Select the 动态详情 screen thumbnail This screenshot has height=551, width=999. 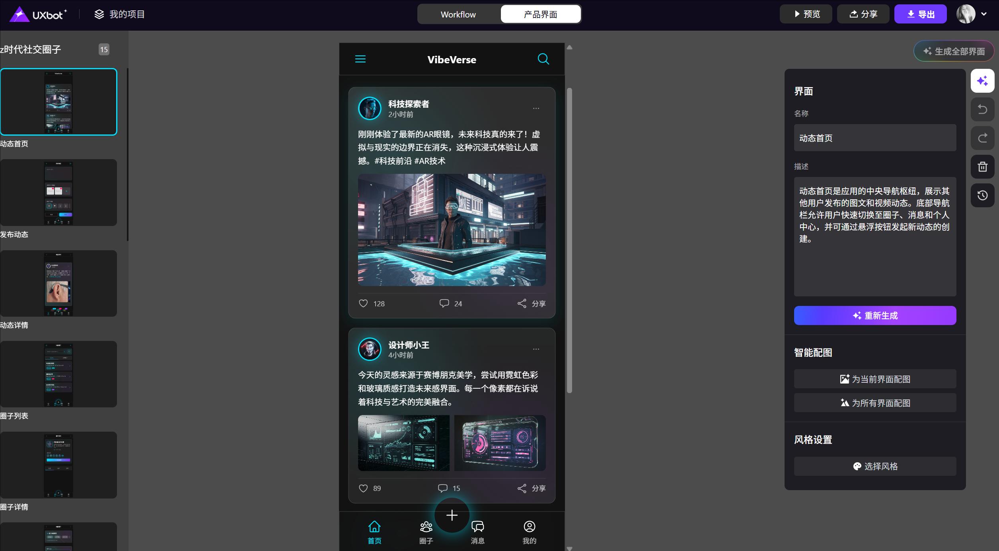pyautogui.click(x=58, y=283)
